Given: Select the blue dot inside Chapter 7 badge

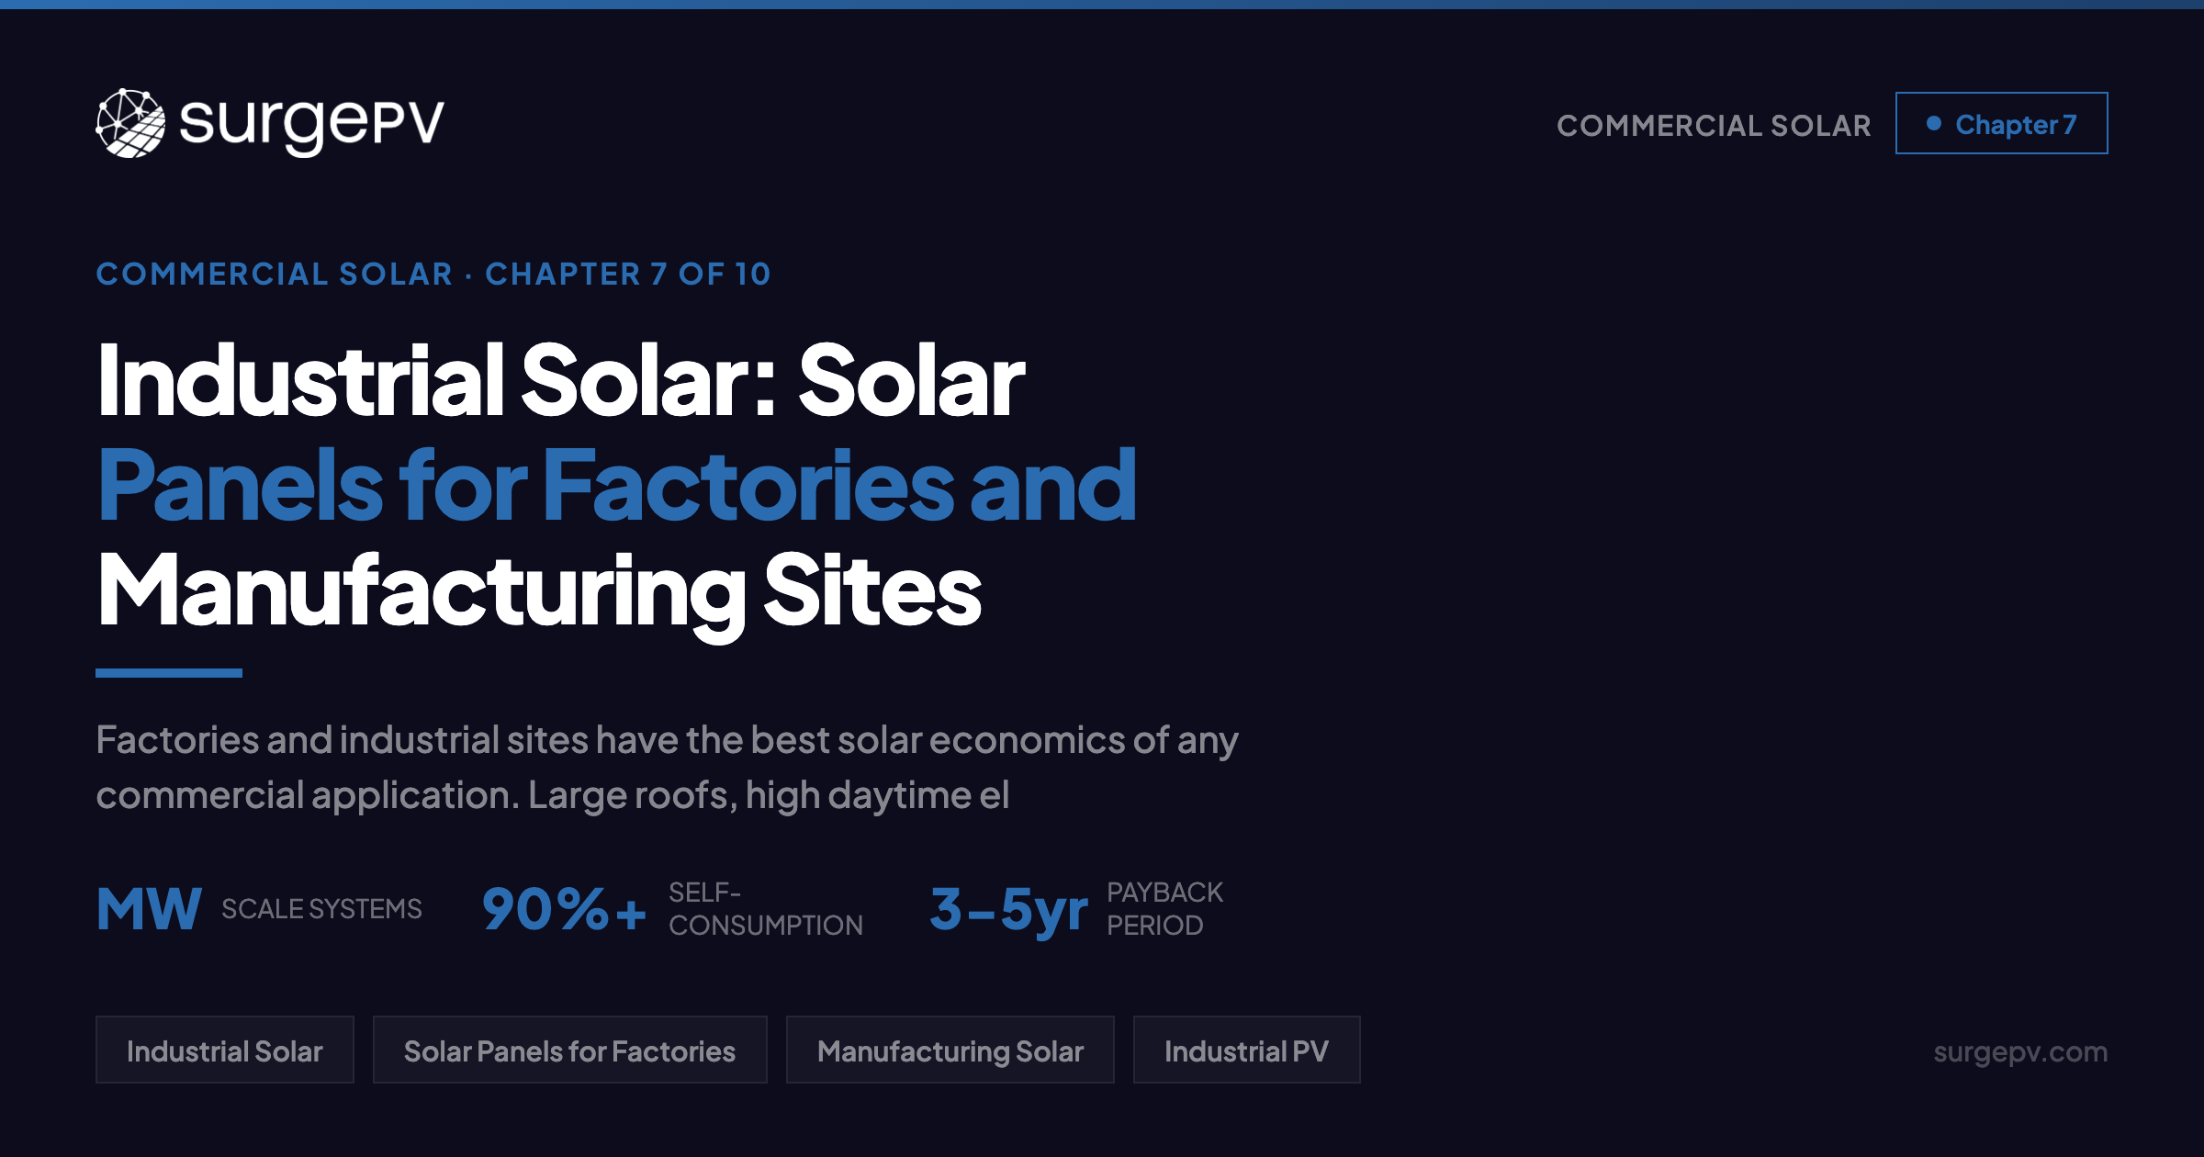Looking at the screenshot, I should tap(1935, 122).
